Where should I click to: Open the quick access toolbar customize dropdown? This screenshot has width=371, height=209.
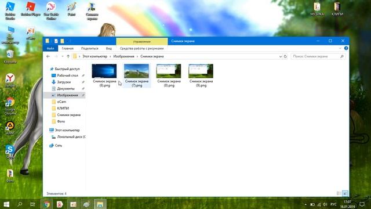[x=67, y=41]
